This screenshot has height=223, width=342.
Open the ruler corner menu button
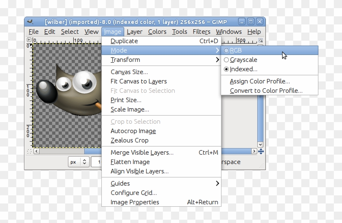[29, 39]
